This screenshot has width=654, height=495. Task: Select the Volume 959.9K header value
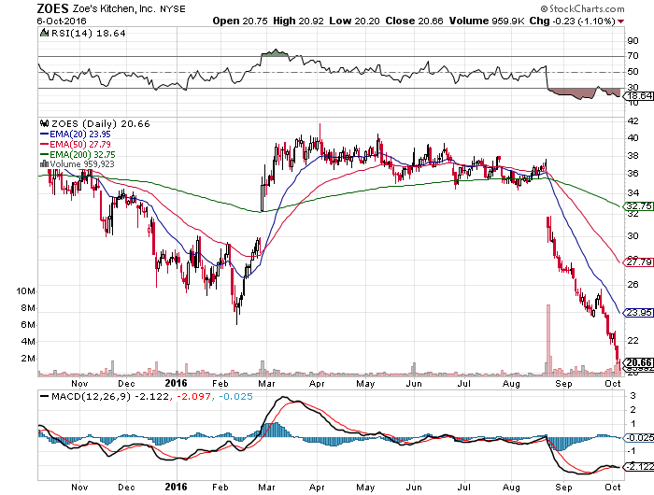(487, 21)
